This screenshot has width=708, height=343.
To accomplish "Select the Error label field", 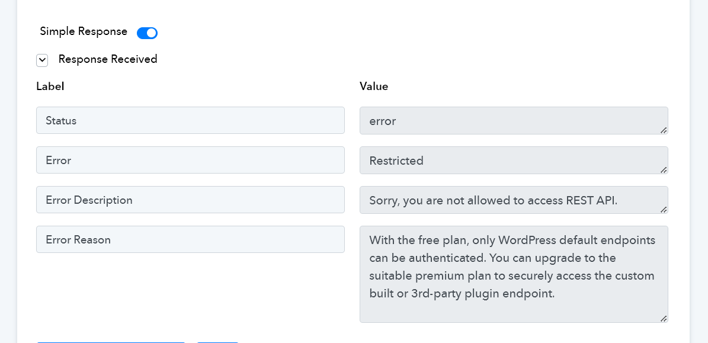I will click(x=190, y=160).
